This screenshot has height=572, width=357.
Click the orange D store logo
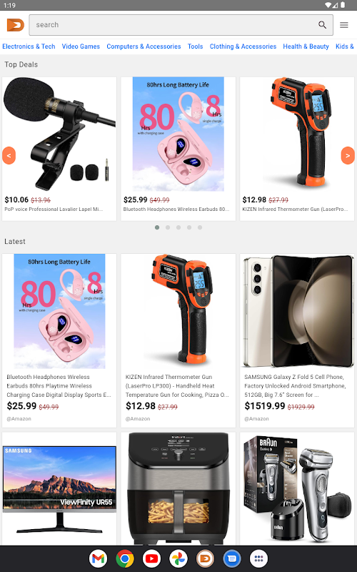15,25
